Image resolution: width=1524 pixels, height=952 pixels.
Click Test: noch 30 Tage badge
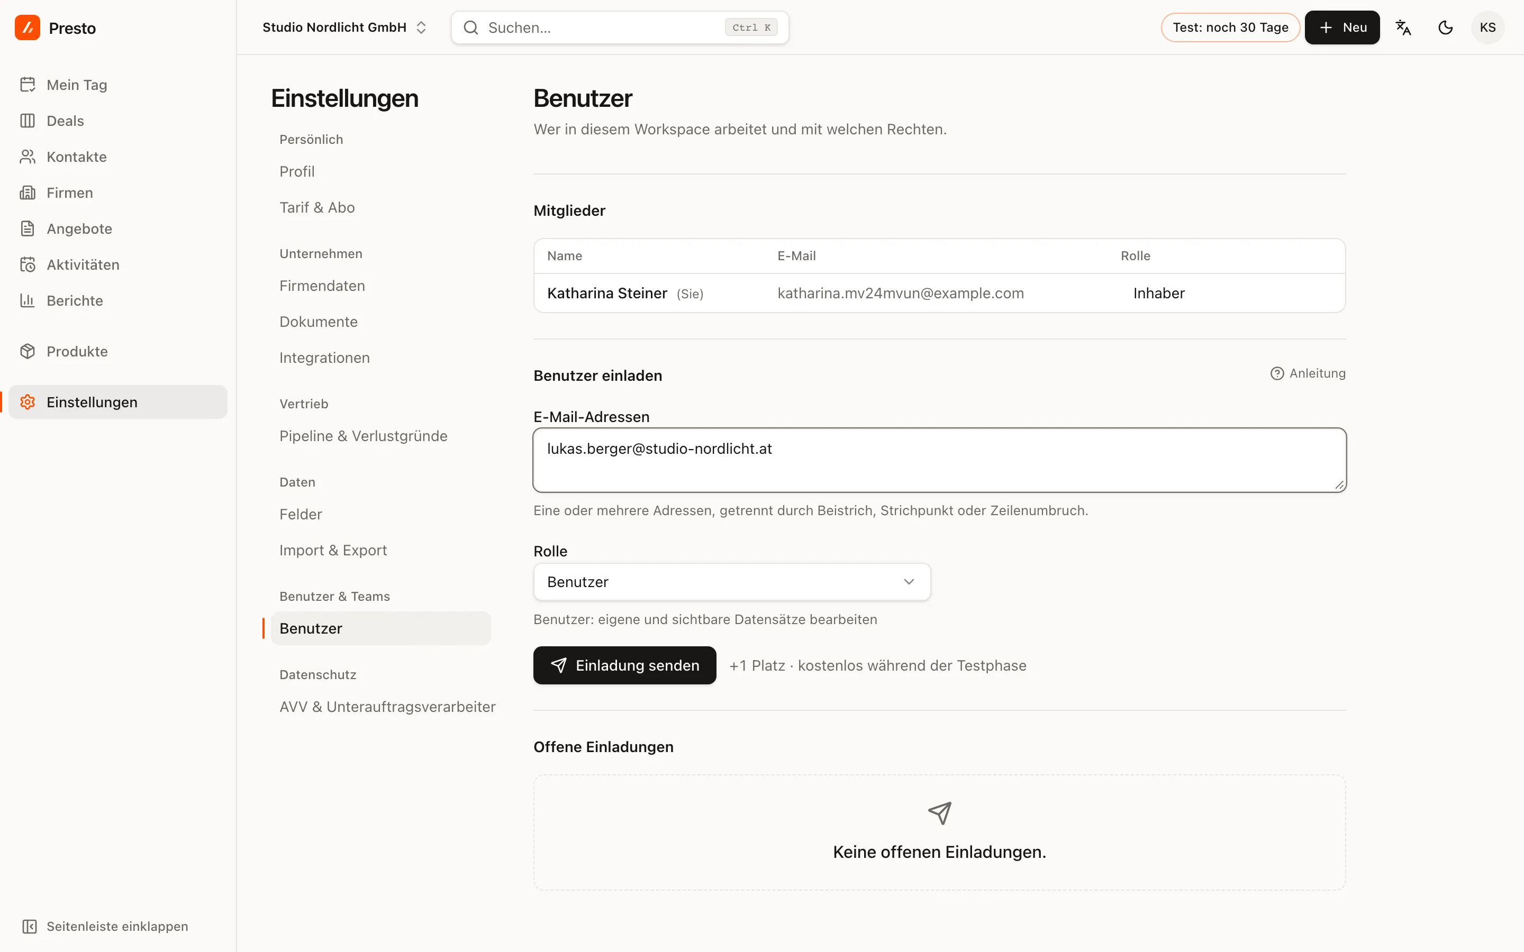tap(1230, 28)
